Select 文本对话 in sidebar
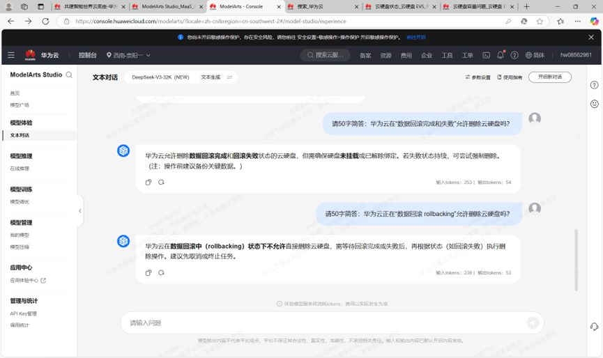The image size is (603, 358). 40,135
